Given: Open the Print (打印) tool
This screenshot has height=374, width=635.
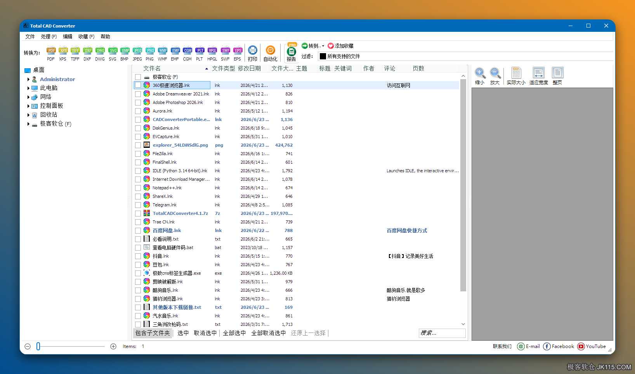Looking at the screenshot, I should point(253,54).
